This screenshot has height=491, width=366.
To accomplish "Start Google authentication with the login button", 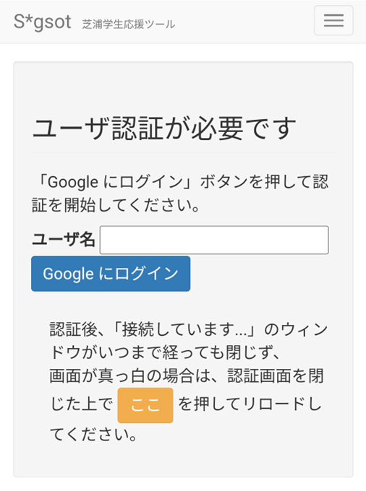I will click(111, 274).
